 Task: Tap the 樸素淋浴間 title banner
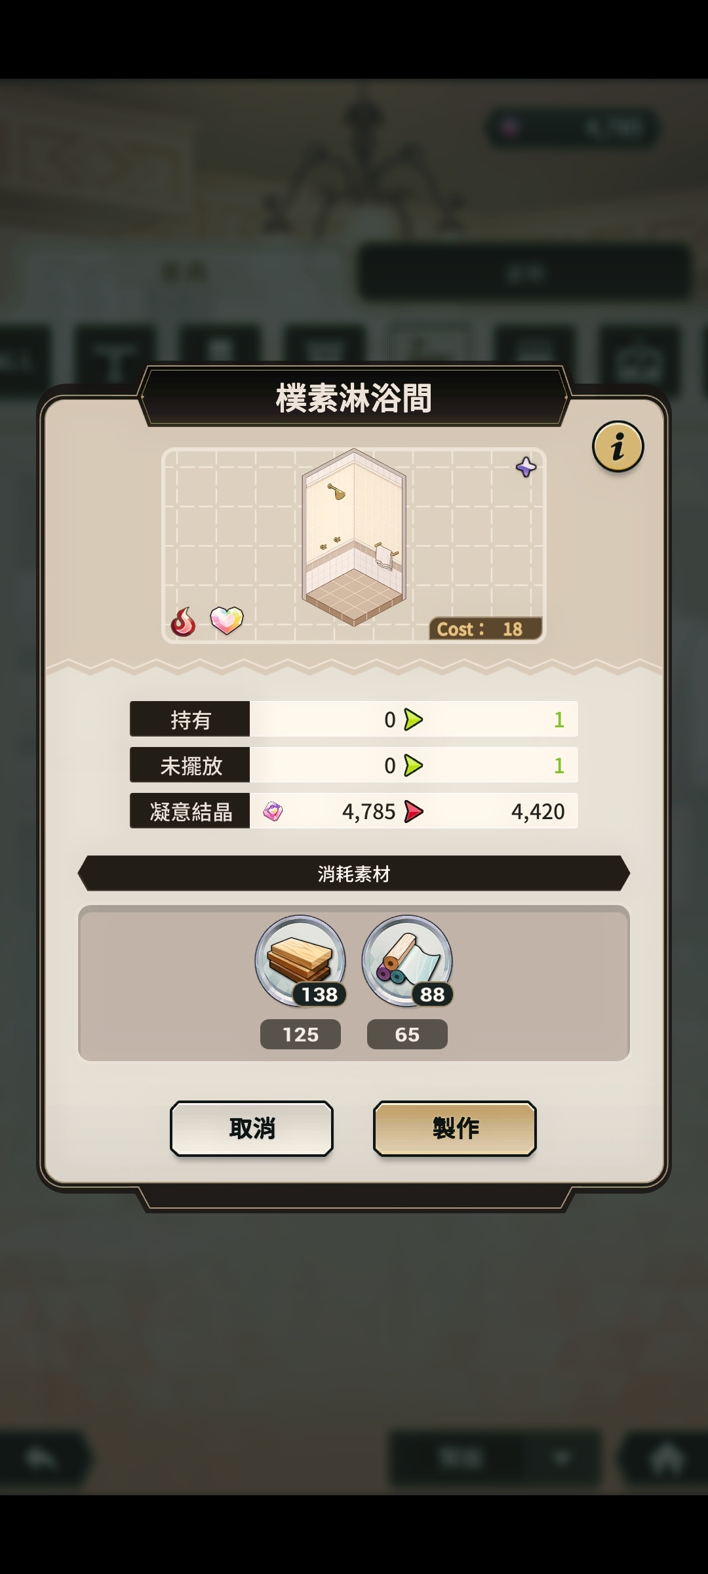point(354,398)
